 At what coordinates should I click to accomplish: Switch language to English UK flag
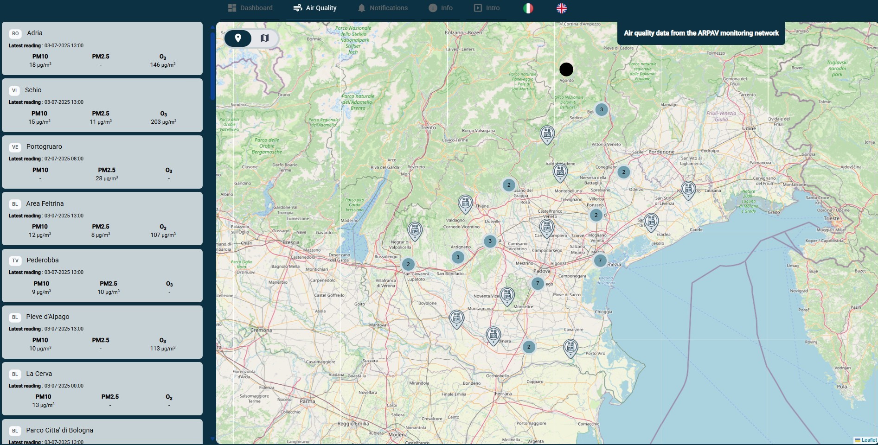pos(561,8)
